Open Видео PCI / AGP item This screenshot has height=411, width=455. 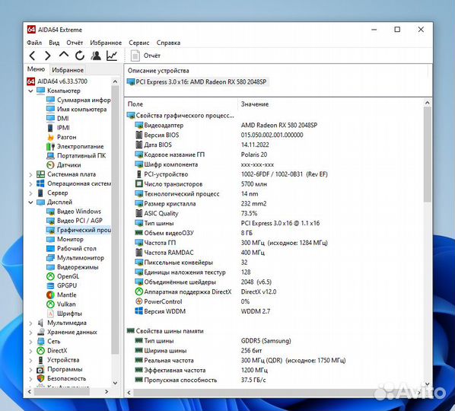coord(75,221)
